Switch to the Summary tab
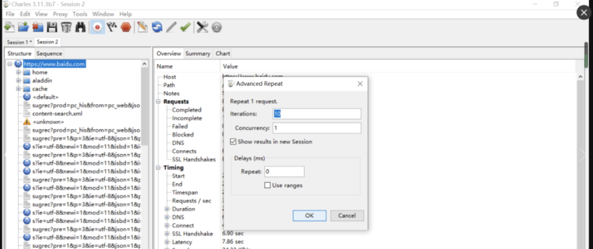 tap(198, 53)
